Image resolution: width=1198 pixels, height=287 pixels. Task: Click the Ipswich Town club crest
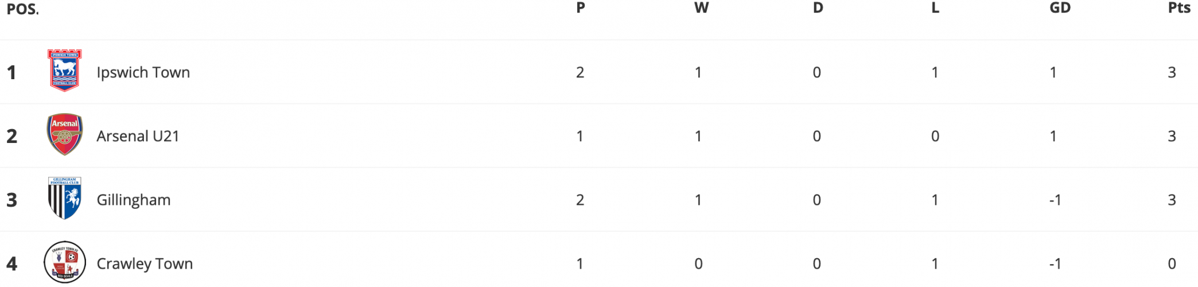pos(65,71)
